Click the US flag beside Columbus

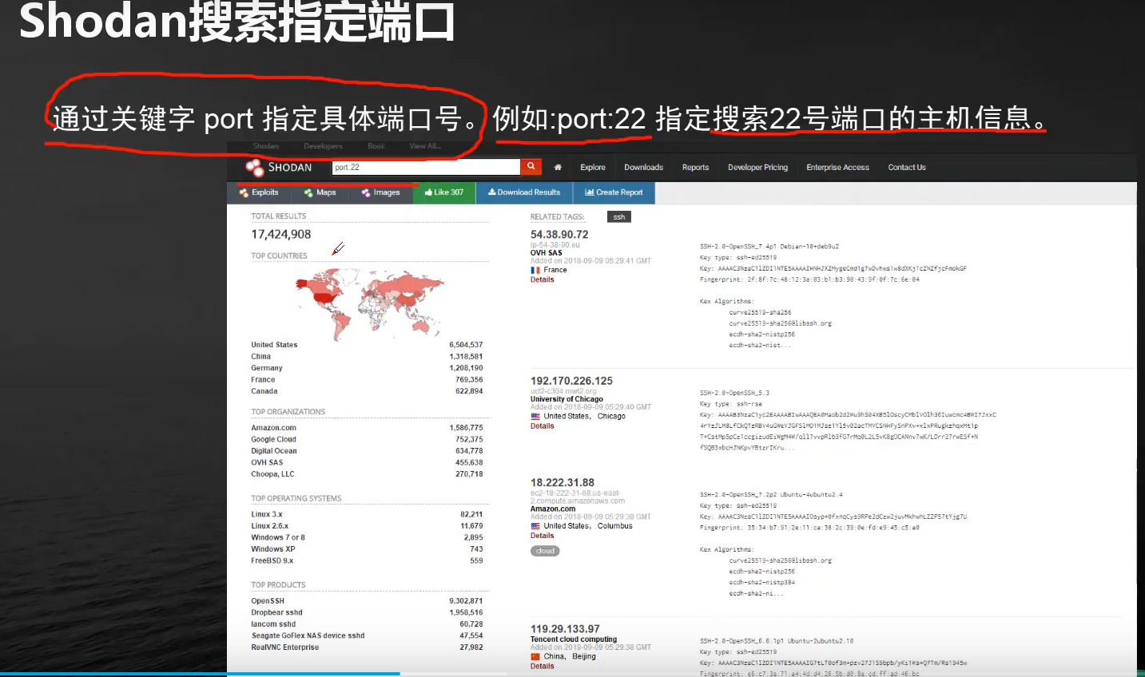pos(535,526)
